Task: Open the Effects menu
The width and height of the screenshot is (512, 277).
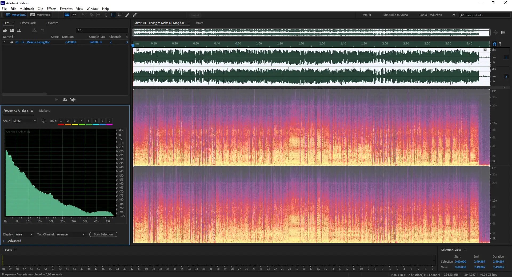Action: coord(51,9)
